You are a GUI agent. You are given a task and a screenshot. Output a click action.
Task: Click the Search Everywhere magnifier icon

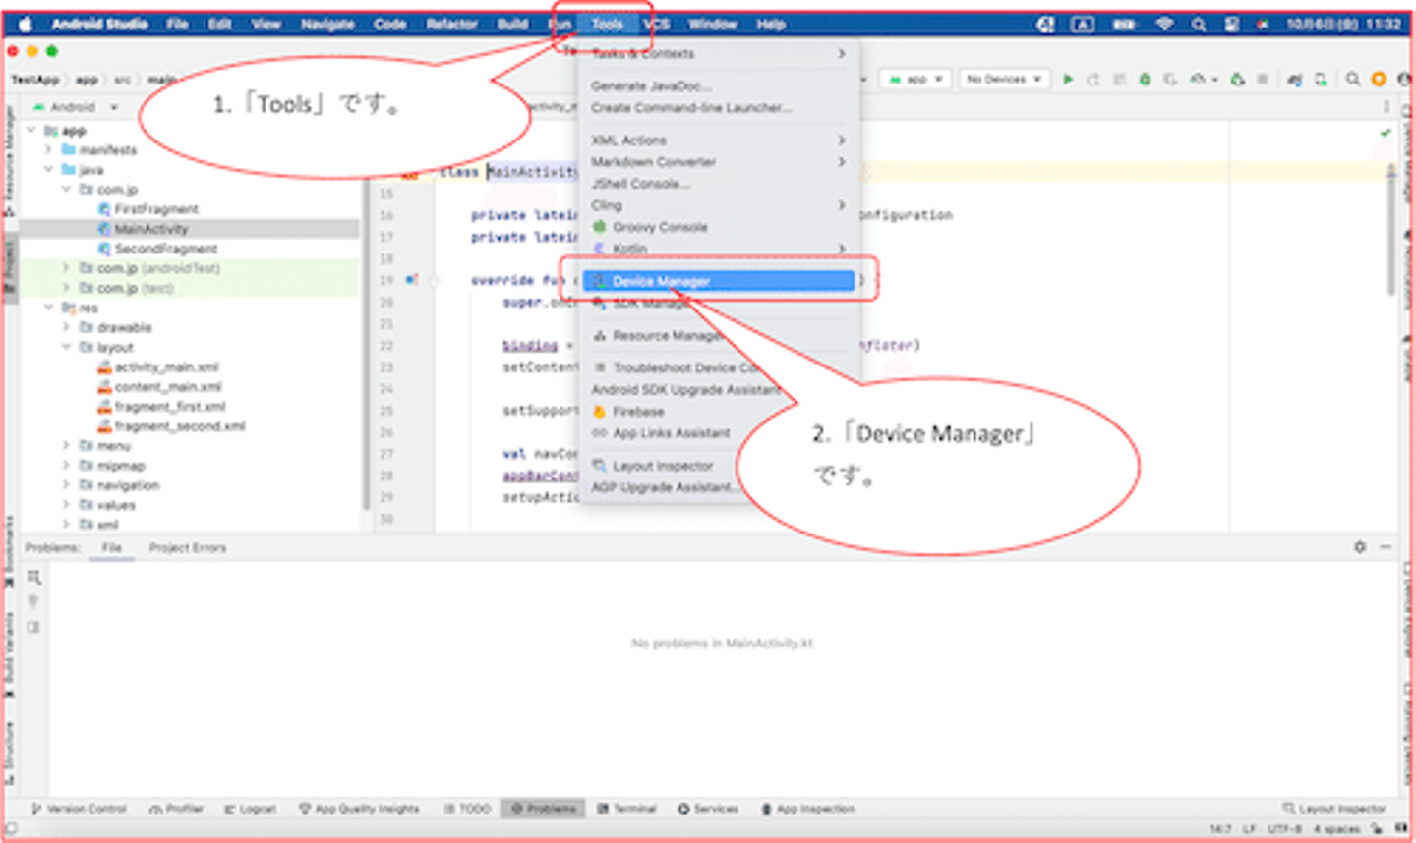pos(1353,79)
